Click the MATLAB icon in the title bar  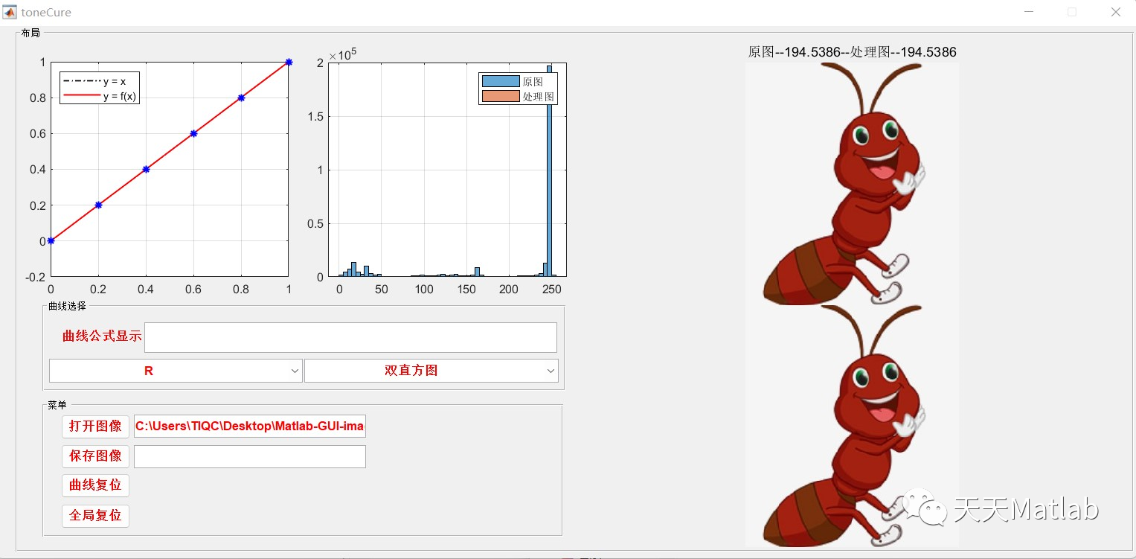coord(10,12)
